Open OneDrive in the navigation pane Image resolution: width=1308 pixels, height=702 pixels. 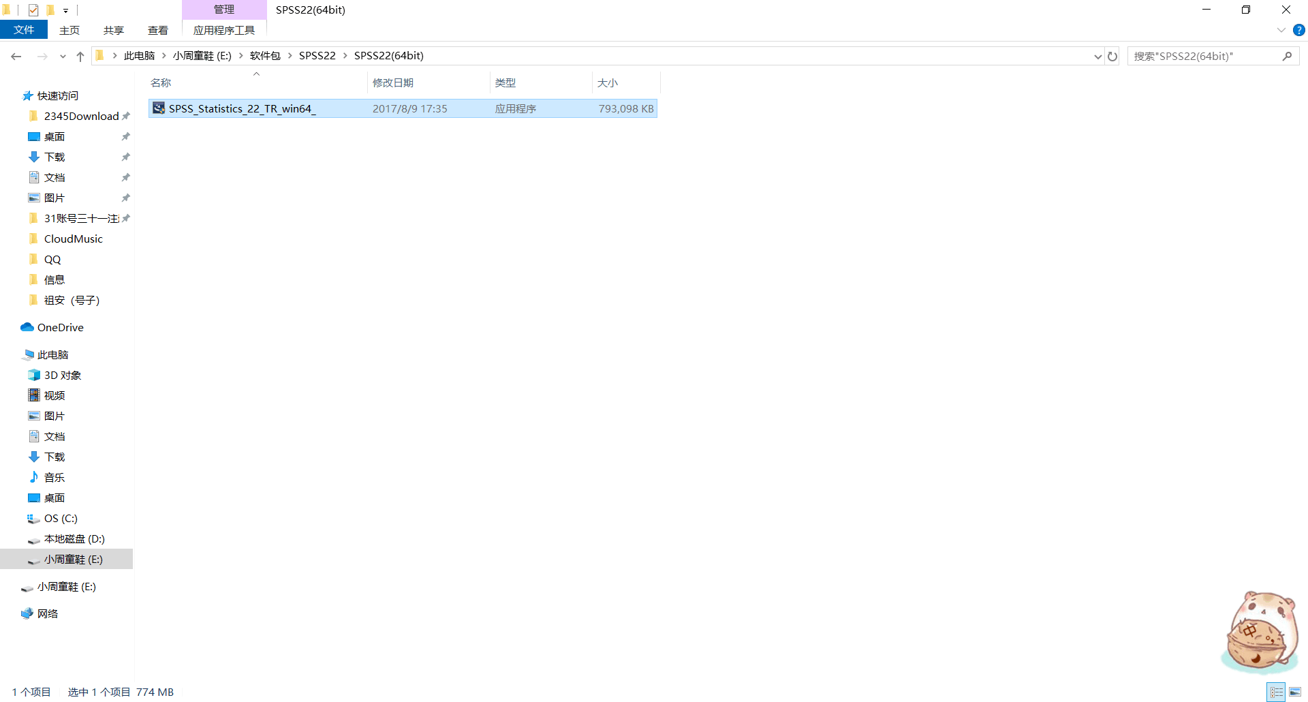coord(60,328)
